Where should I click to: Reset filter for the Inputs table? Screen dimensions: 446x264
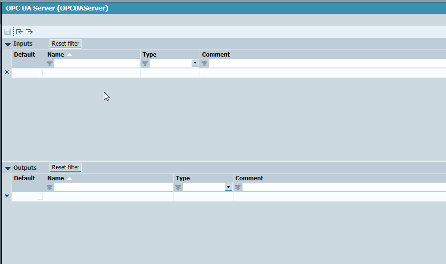(x=65, y=44)
